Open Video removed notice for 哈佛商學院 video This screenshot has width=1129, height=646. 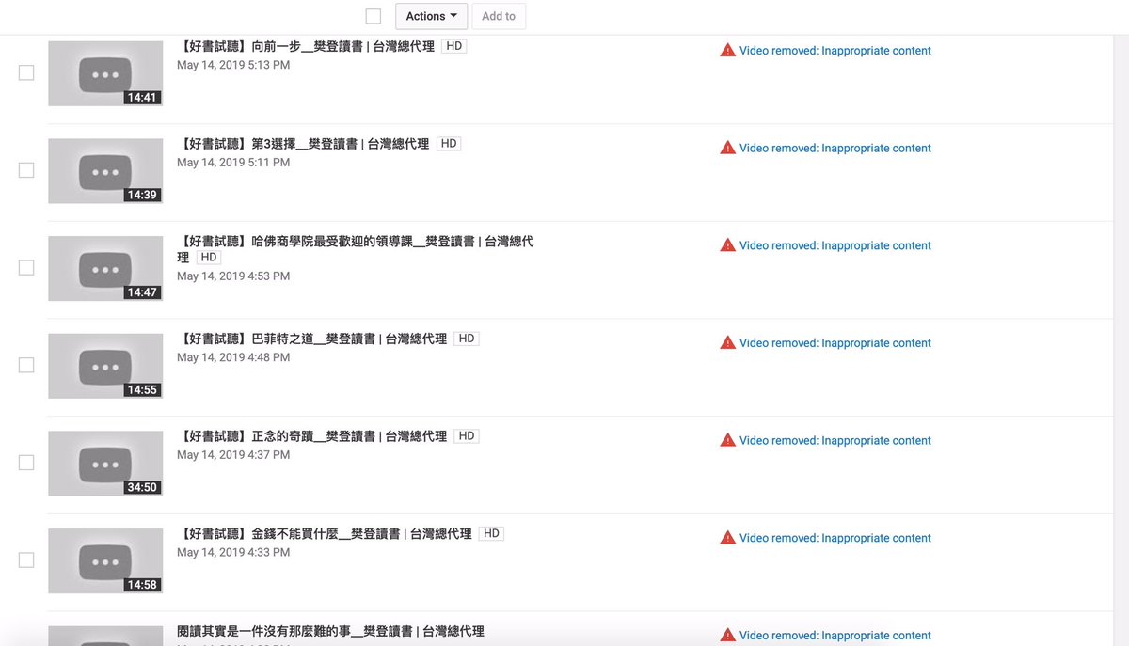pos(835,246)
